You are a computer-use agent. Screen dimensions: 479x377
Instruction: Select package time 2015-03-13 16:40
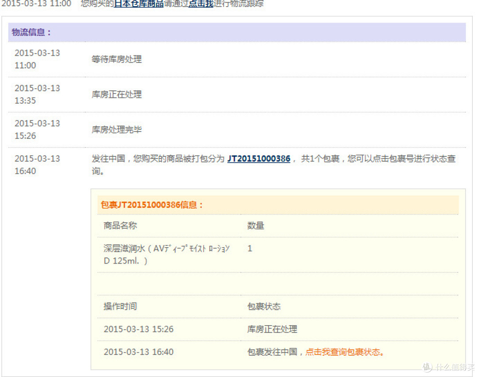[139, 352]
